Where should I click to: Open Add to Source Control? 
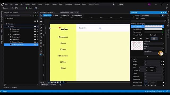tap(154, 91)
